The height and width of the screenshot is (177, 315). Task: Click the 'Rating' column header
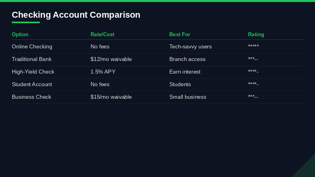pos(256,35)
